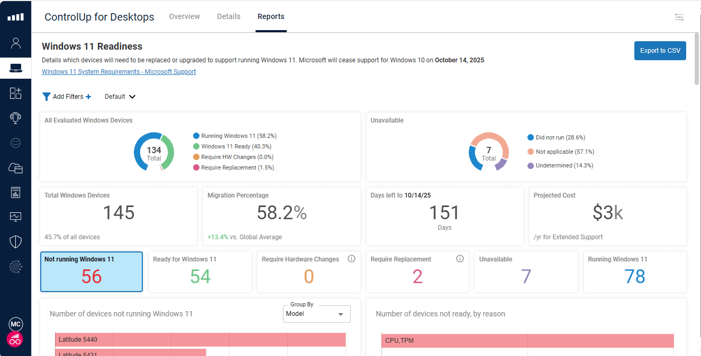Click the blue plus next to Add Filters
This screenshot has height=356, width=701.
pyautogui.click(x=88, y=97)
